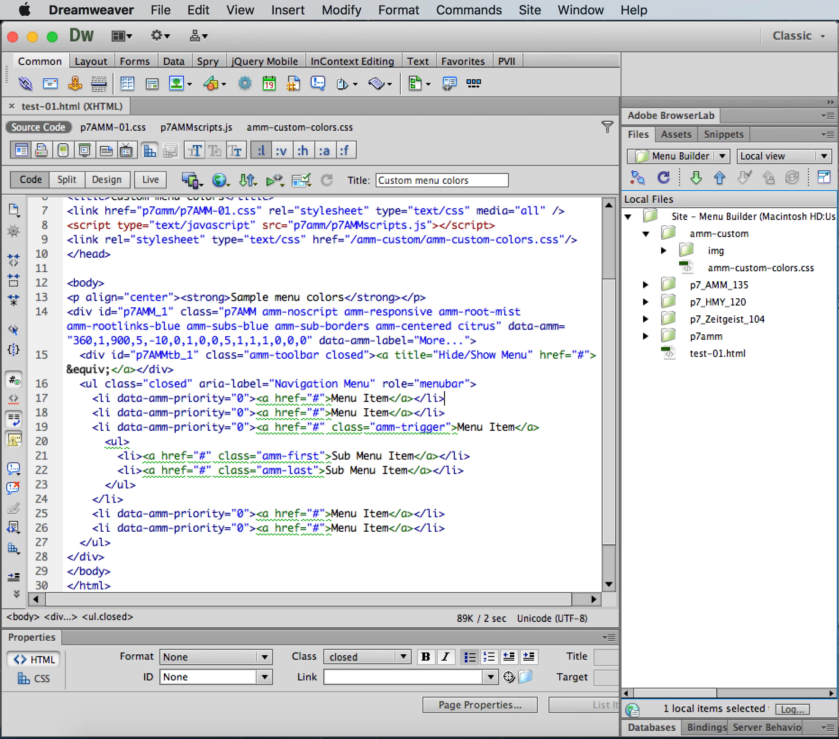The image size is (839, 739).
Task: Switch to Live view
Action: tap(150, 180)
